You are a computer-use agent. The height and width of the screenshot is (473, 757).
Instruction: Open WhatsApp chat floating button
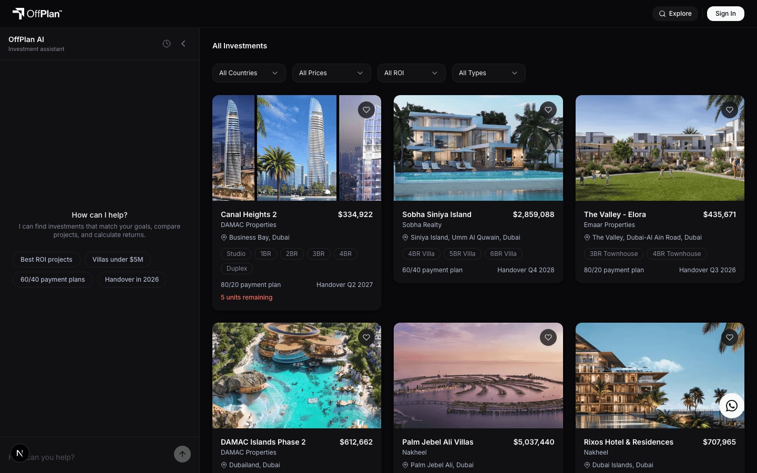pos(732,406)
